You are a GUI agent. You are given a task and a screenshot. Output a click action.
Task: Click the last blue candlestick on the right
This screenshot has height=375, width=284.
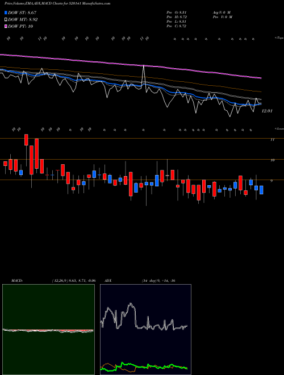[261, 190]
